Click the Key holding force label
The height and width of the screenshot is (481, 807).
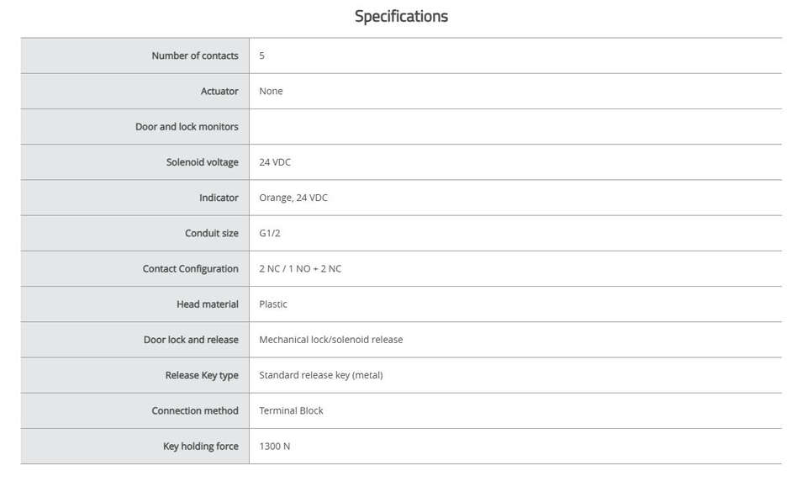(201, 447)
